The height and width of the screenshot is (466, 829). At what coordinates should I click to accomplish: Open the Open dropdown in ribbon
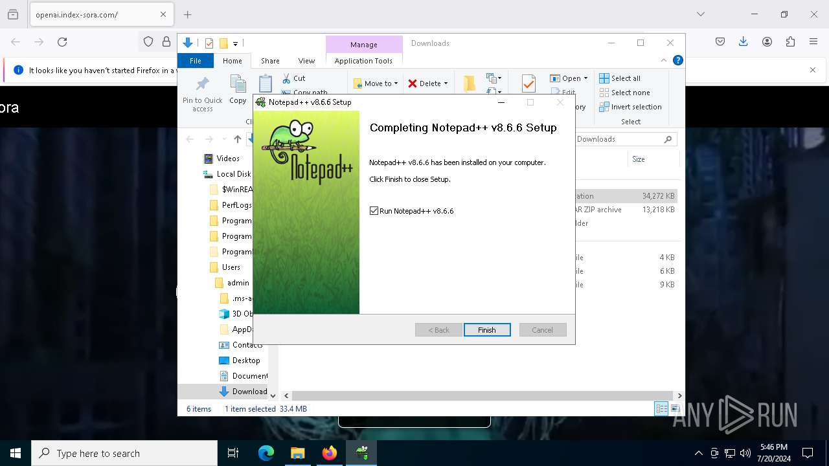(x=569, y=78)
